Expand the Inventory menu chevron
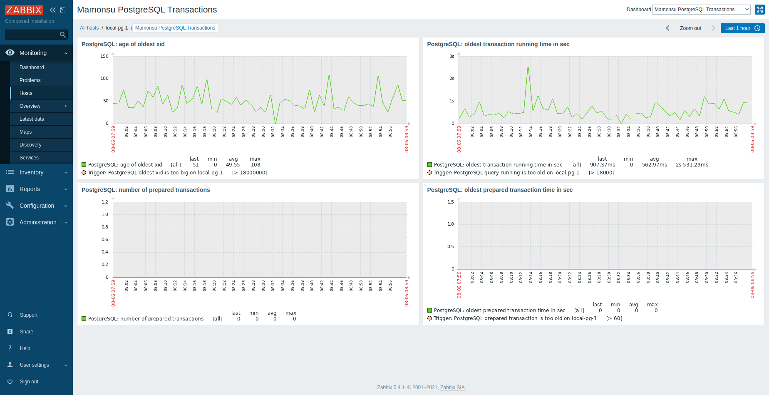This screenshot has height=395, width=769. [x=66, y=172]
